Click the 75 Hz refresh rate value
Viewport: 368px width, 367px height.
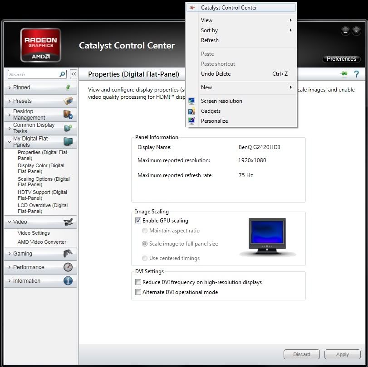click(x=246, y=175)
